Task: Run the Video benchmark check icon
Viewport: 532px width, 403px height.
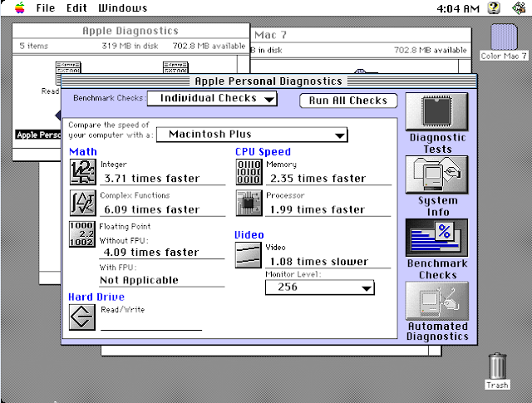Action: click(249, 255)
